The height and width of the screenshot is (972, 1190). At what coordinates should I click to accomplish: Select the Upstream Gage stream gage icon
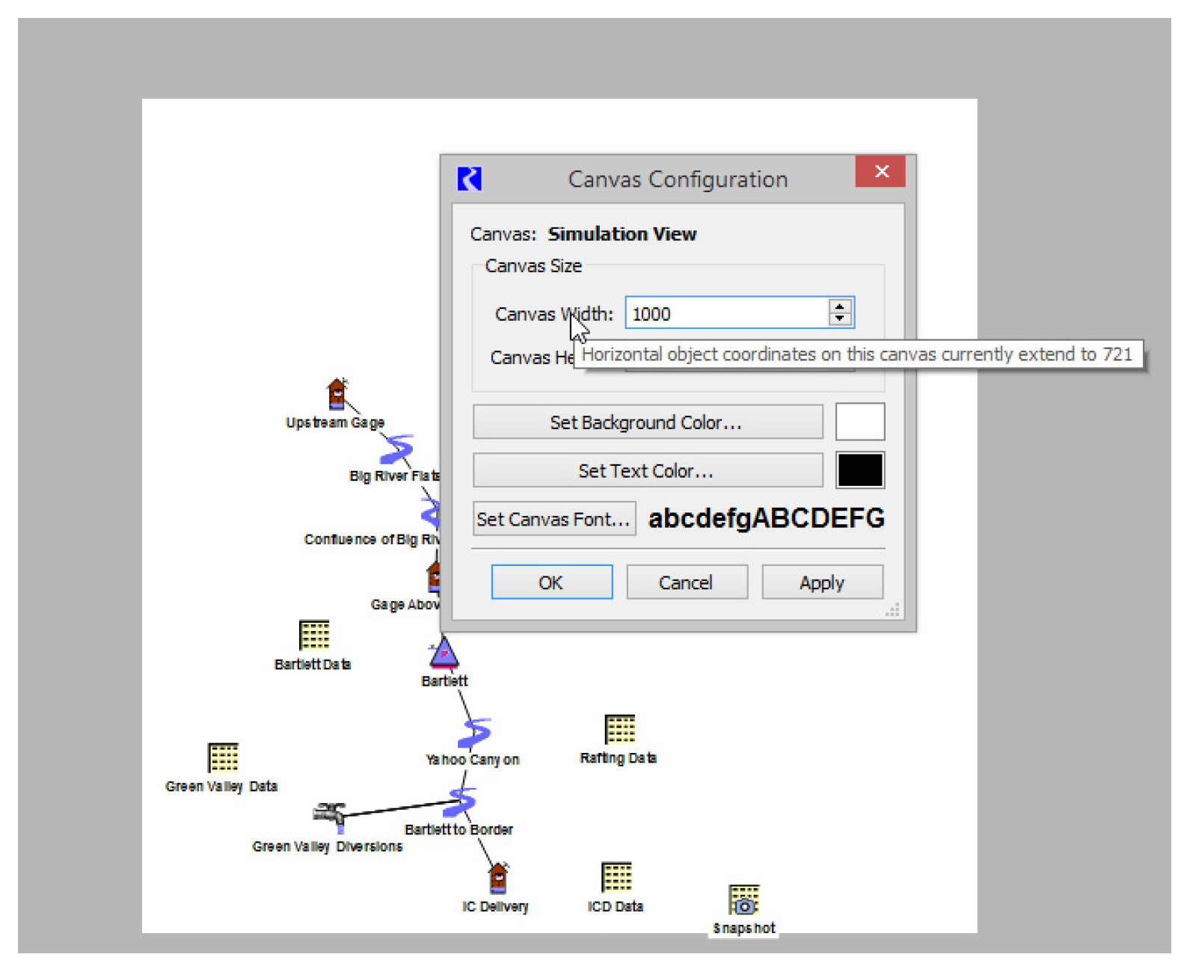[337, 394]
